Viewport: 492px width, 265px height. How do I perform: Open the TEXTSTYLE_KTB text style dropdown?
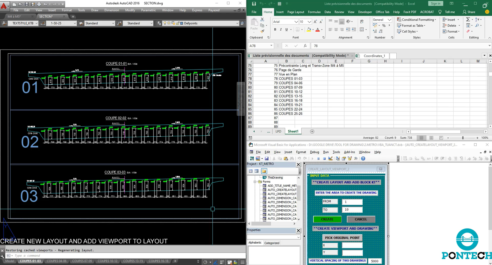point(36,23)
